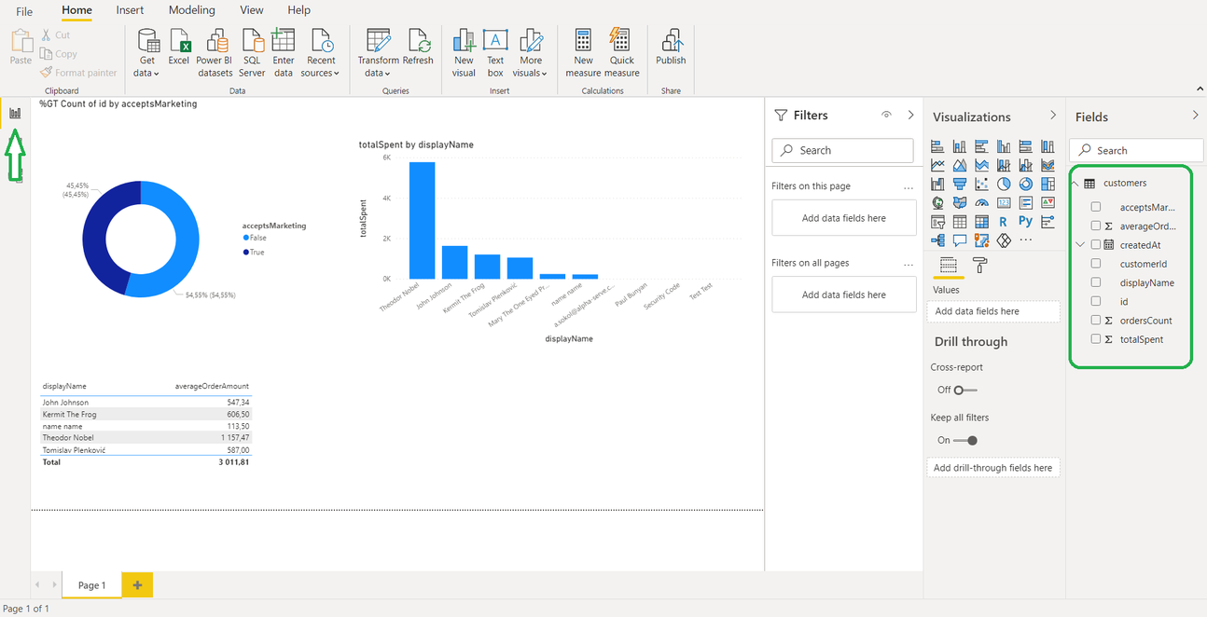The height and width of the screenshot is (617, 1207).
Task: Enable the acceptsMarketing field checkbox
Action: point(1096,207)
